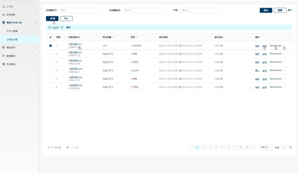The height and width of the screenshot is (173, 298).
Task: Go to page 3 in pagination
Action: (x=210, y=147)
